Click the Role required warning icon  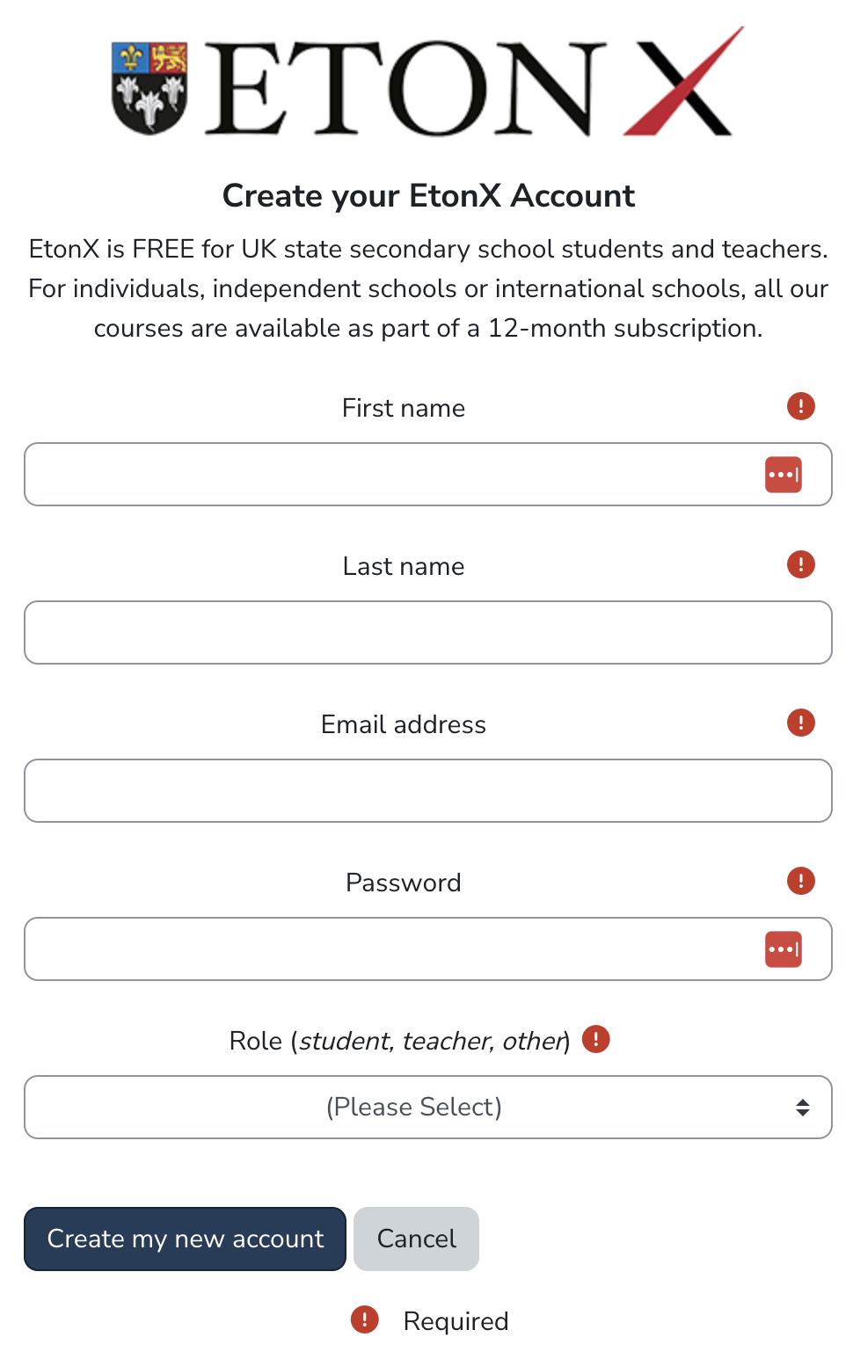pyautogui.click(x=595, y=1039)
